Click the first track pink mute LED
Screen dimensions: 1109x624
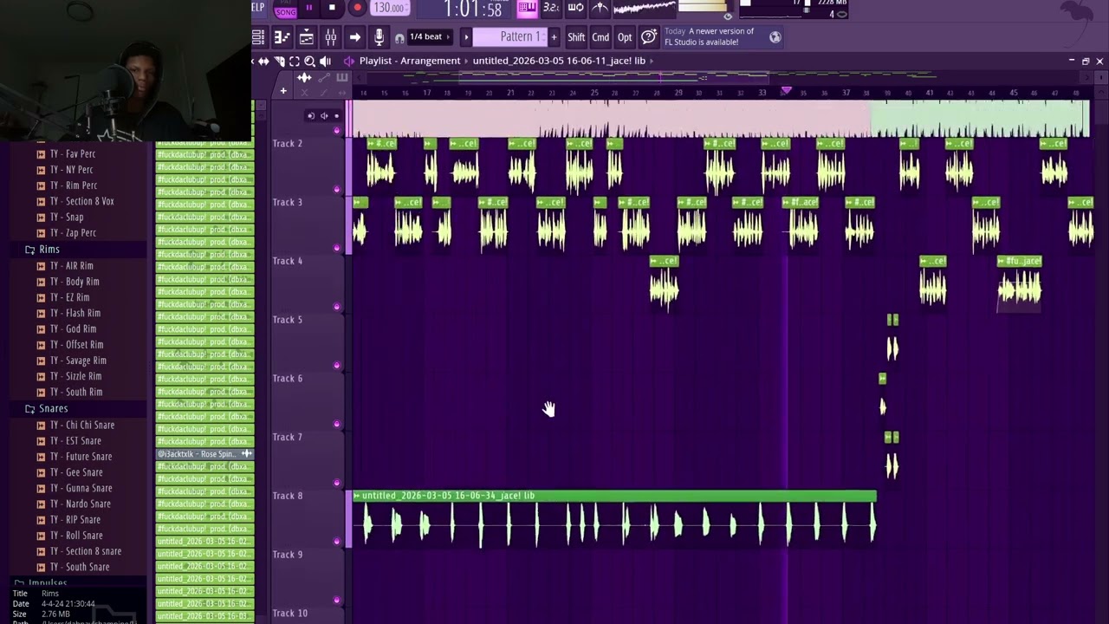click(x=337, y=131)
